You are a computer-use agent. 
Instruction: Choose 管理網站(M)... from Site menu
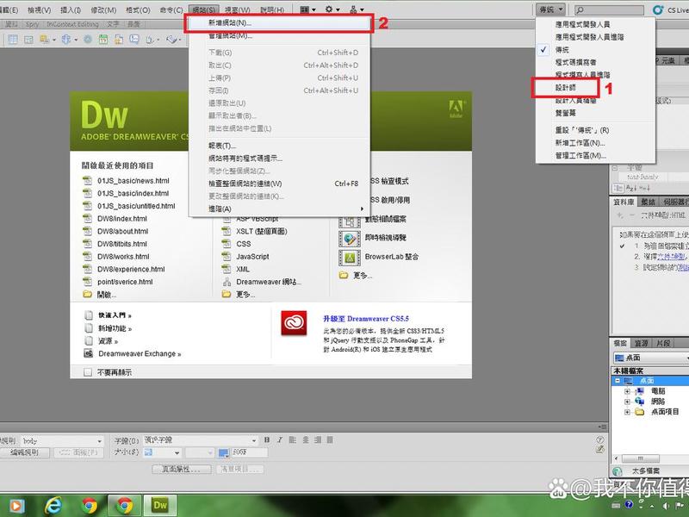tap(279, 35)
